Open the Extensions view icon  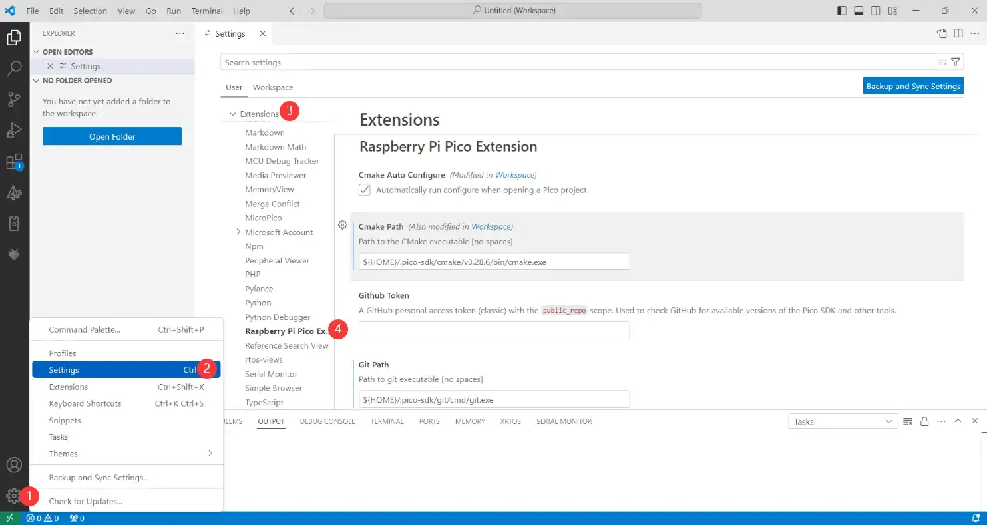coord(14,162)
